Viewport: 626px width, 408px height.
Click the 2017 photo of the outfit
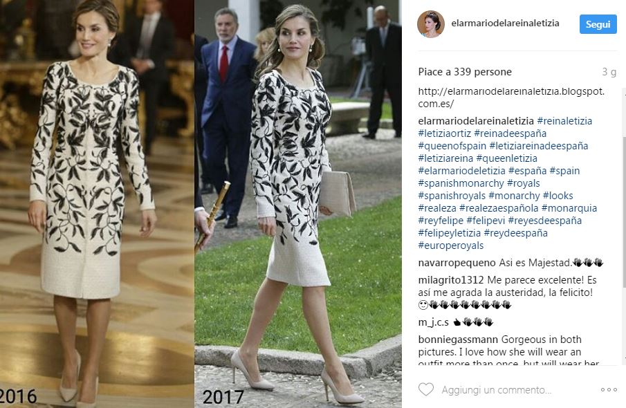pyautogui.click(x=298, y=204)
